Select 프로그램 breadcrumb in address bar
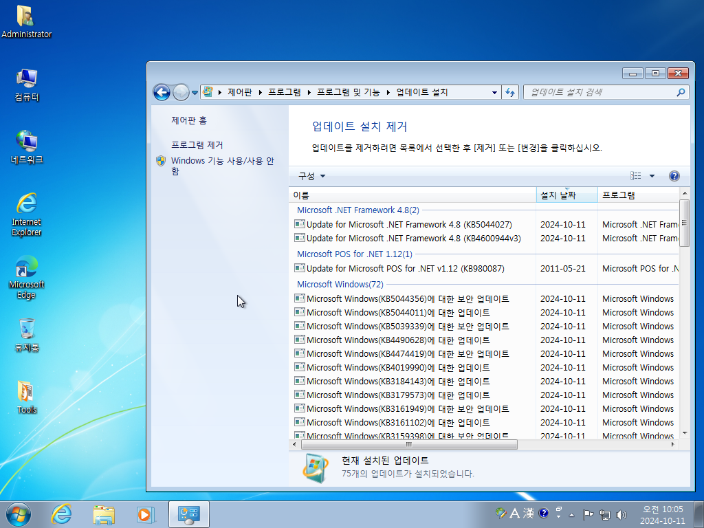The width and height of the screenshot is (704, 528). pos(284,92)
